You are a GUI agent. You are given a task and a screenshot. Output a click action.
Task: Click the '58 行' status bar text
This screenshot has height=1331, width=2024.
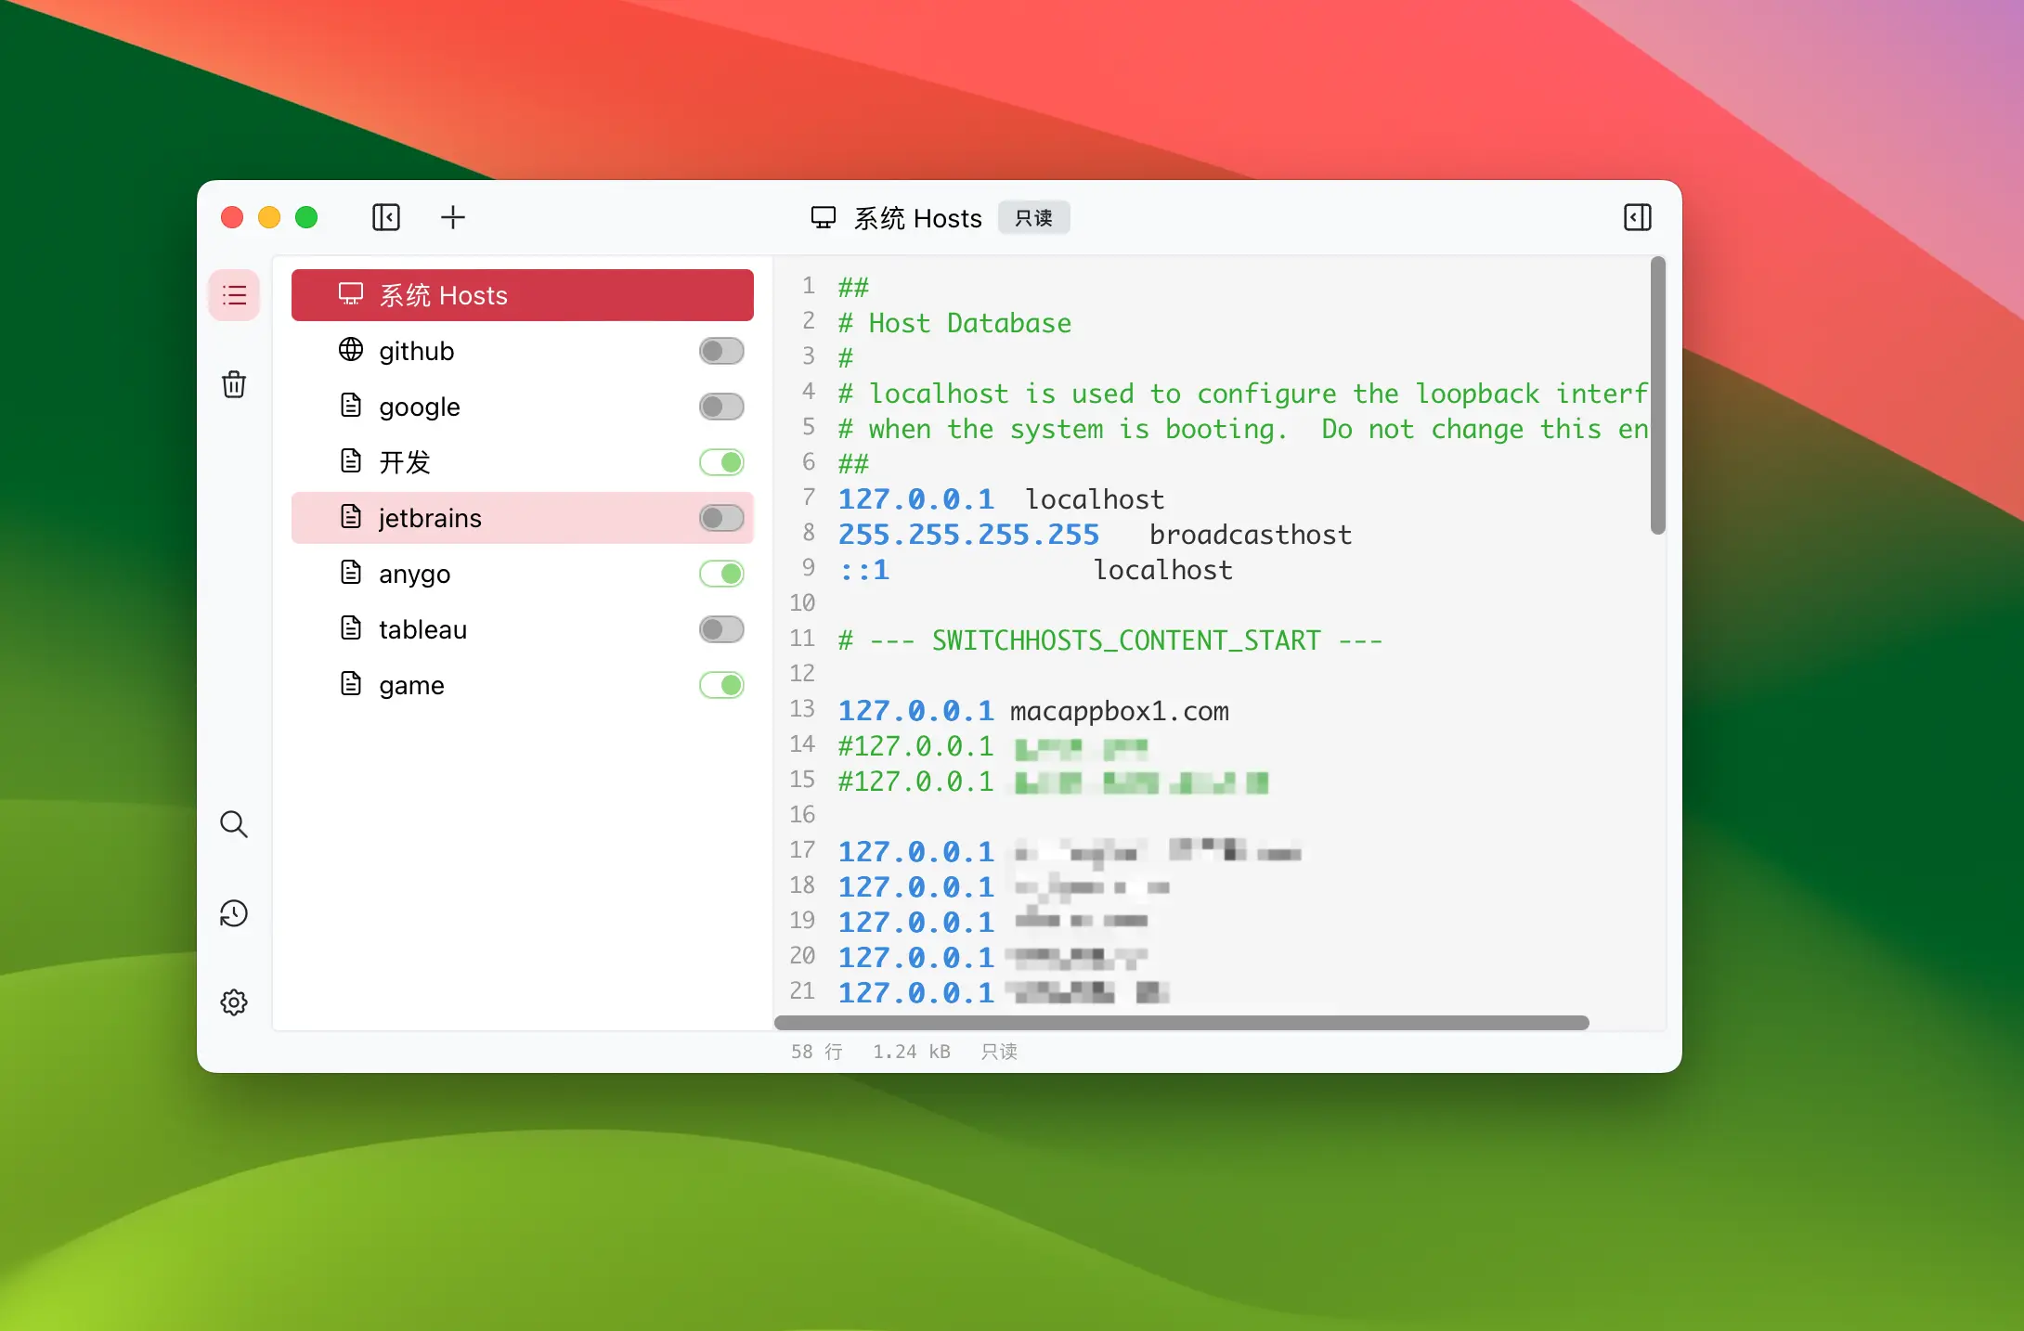click(817, 1052)
